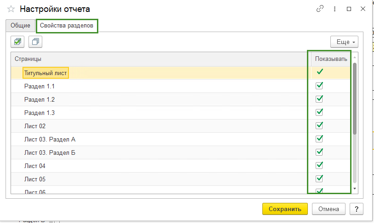374x223 pixels.
Task: Click the Отмена button
Action: [x=329, y=209]
